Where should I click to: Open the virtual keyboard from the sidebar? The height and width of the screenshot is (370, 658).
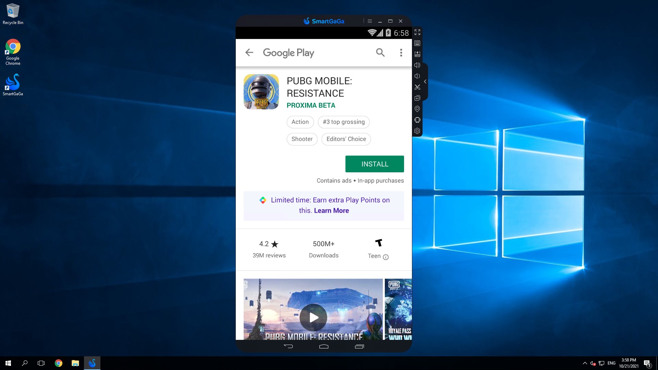417,43
